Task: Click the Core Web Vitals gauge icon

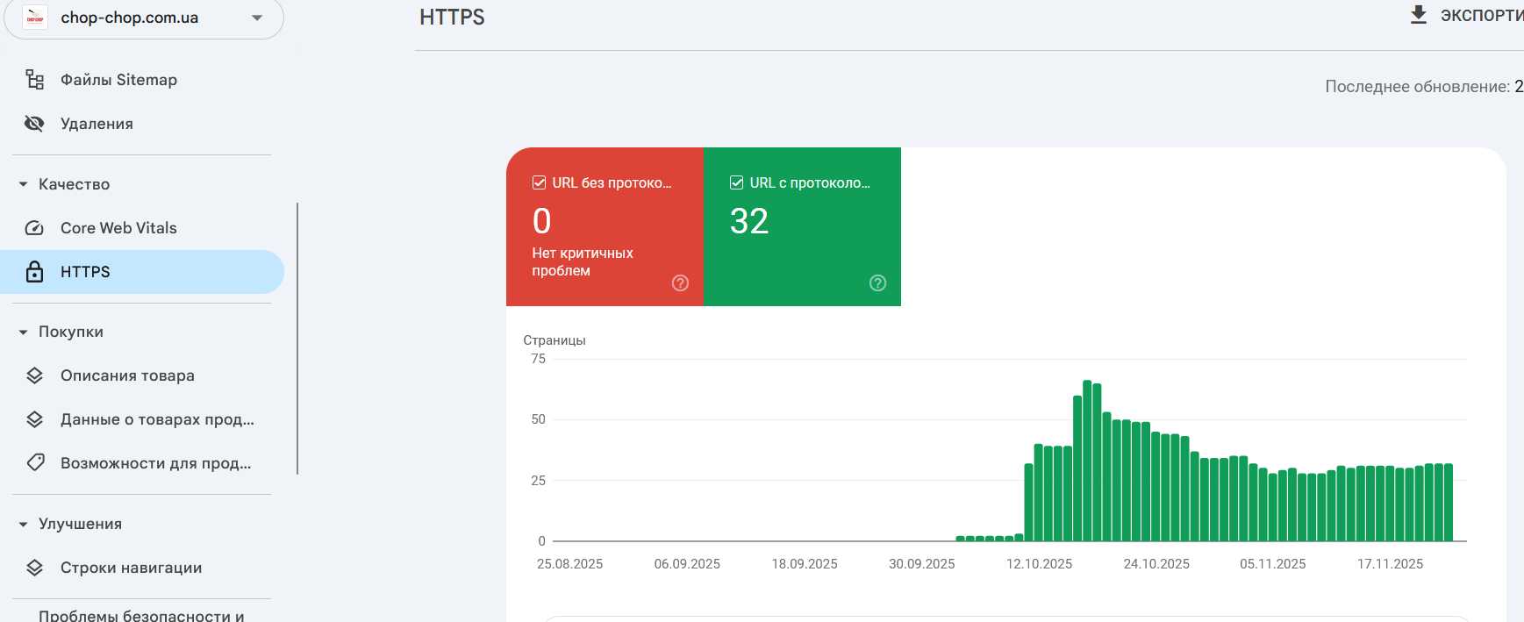Action: tap(34, 228)
